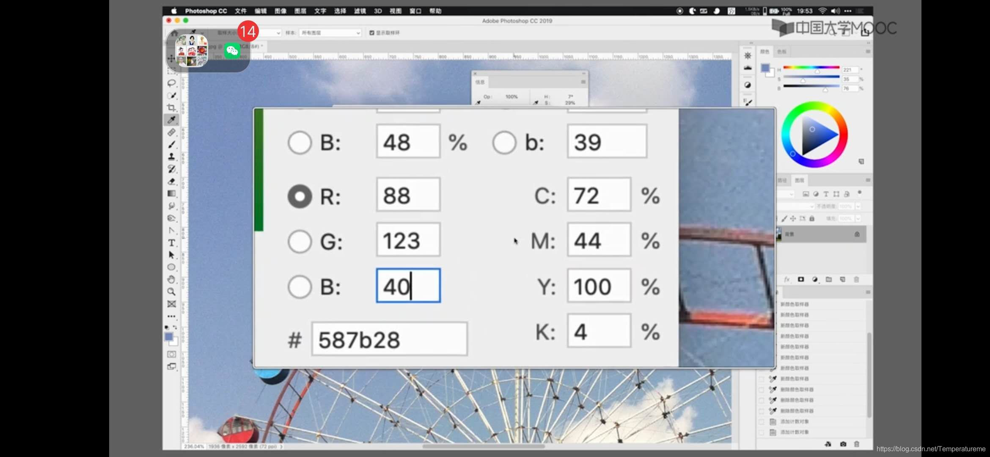The image size is (990, 457).
Task: Select the Lasso tool
Action: click(x=171, y=83)
